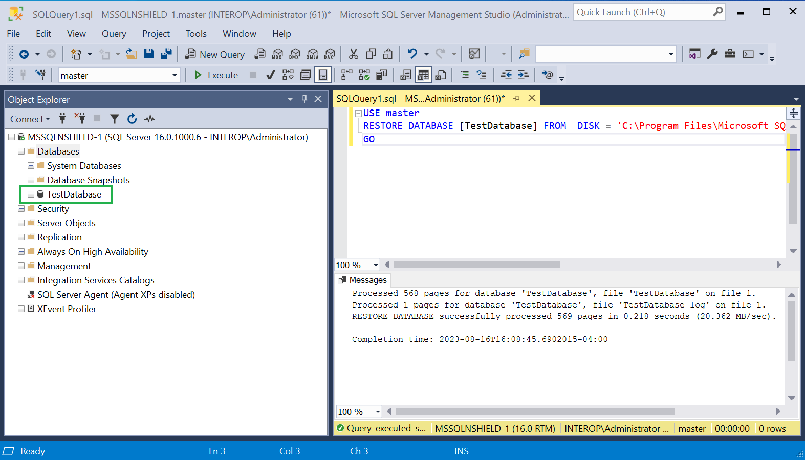Click the Paste icon in toolbar
Viewport: 805px width, 460px height.
point(388,54)
